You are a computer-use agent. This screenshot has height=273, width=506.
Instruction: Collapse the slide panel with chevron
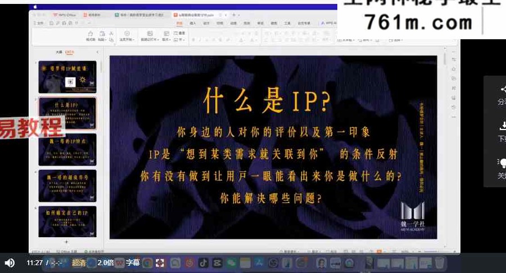pyautogui.click(x=97, y=52)
